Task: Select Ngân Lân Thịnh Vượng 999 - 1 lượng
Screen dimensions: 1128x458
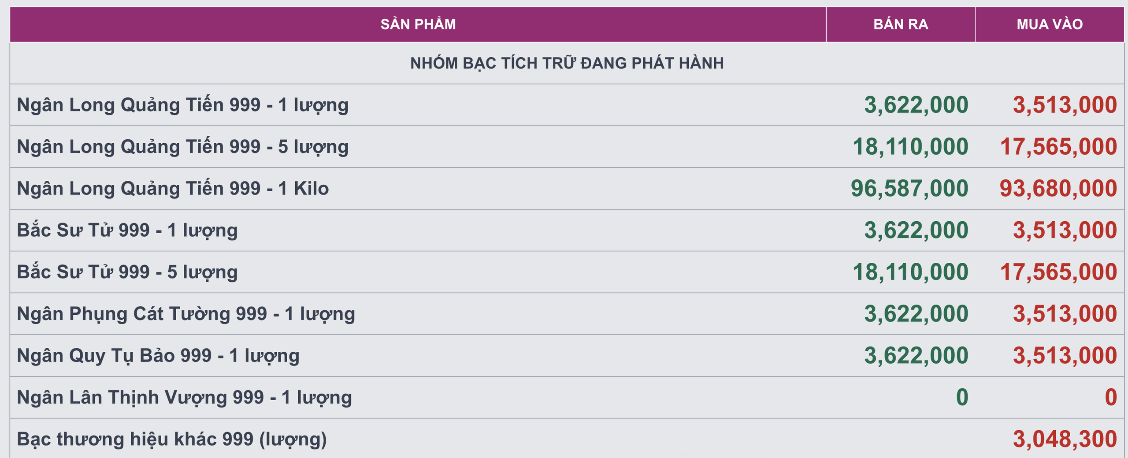Action: pyautogui.click(x=184, y=398)
